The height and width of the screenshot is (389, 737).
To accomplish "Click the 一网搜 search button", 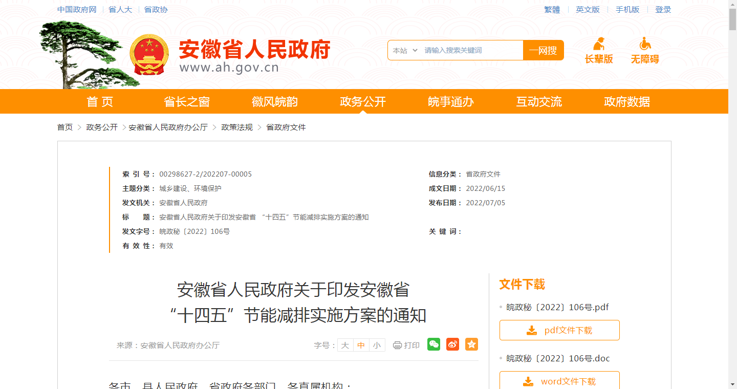I will (x=543, y=50).
